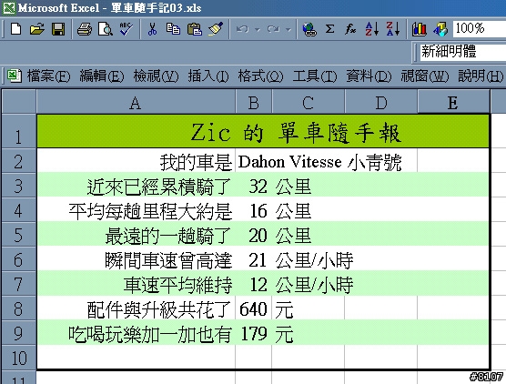Select column E header
506x384 pixels.
coord(453,102)
